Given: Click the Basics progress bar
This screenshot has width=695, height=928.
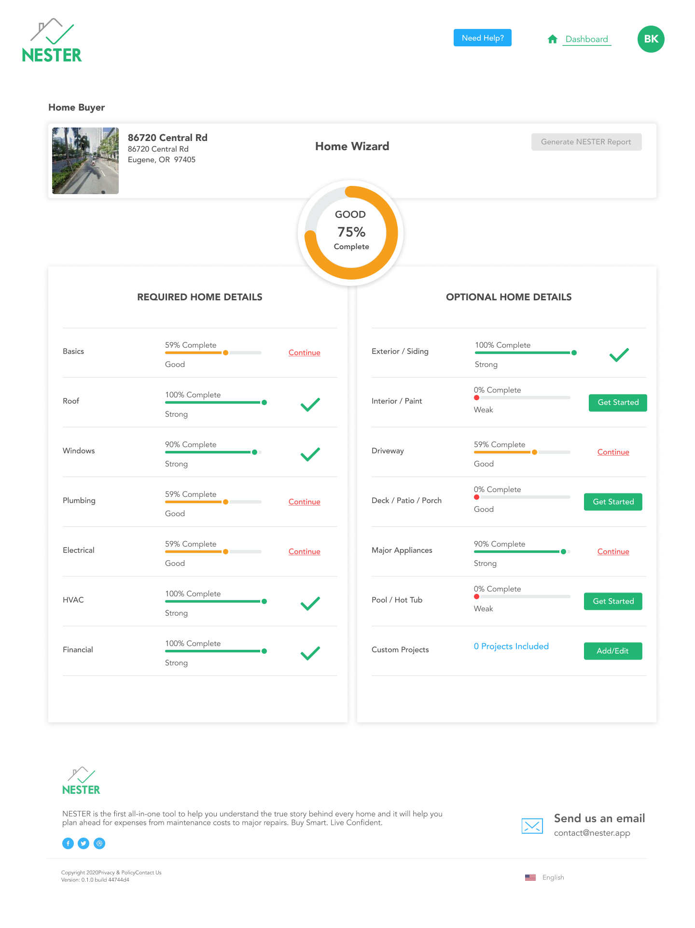Looking at the screenshot, I should pyautogui.click(x=213, y=353).
